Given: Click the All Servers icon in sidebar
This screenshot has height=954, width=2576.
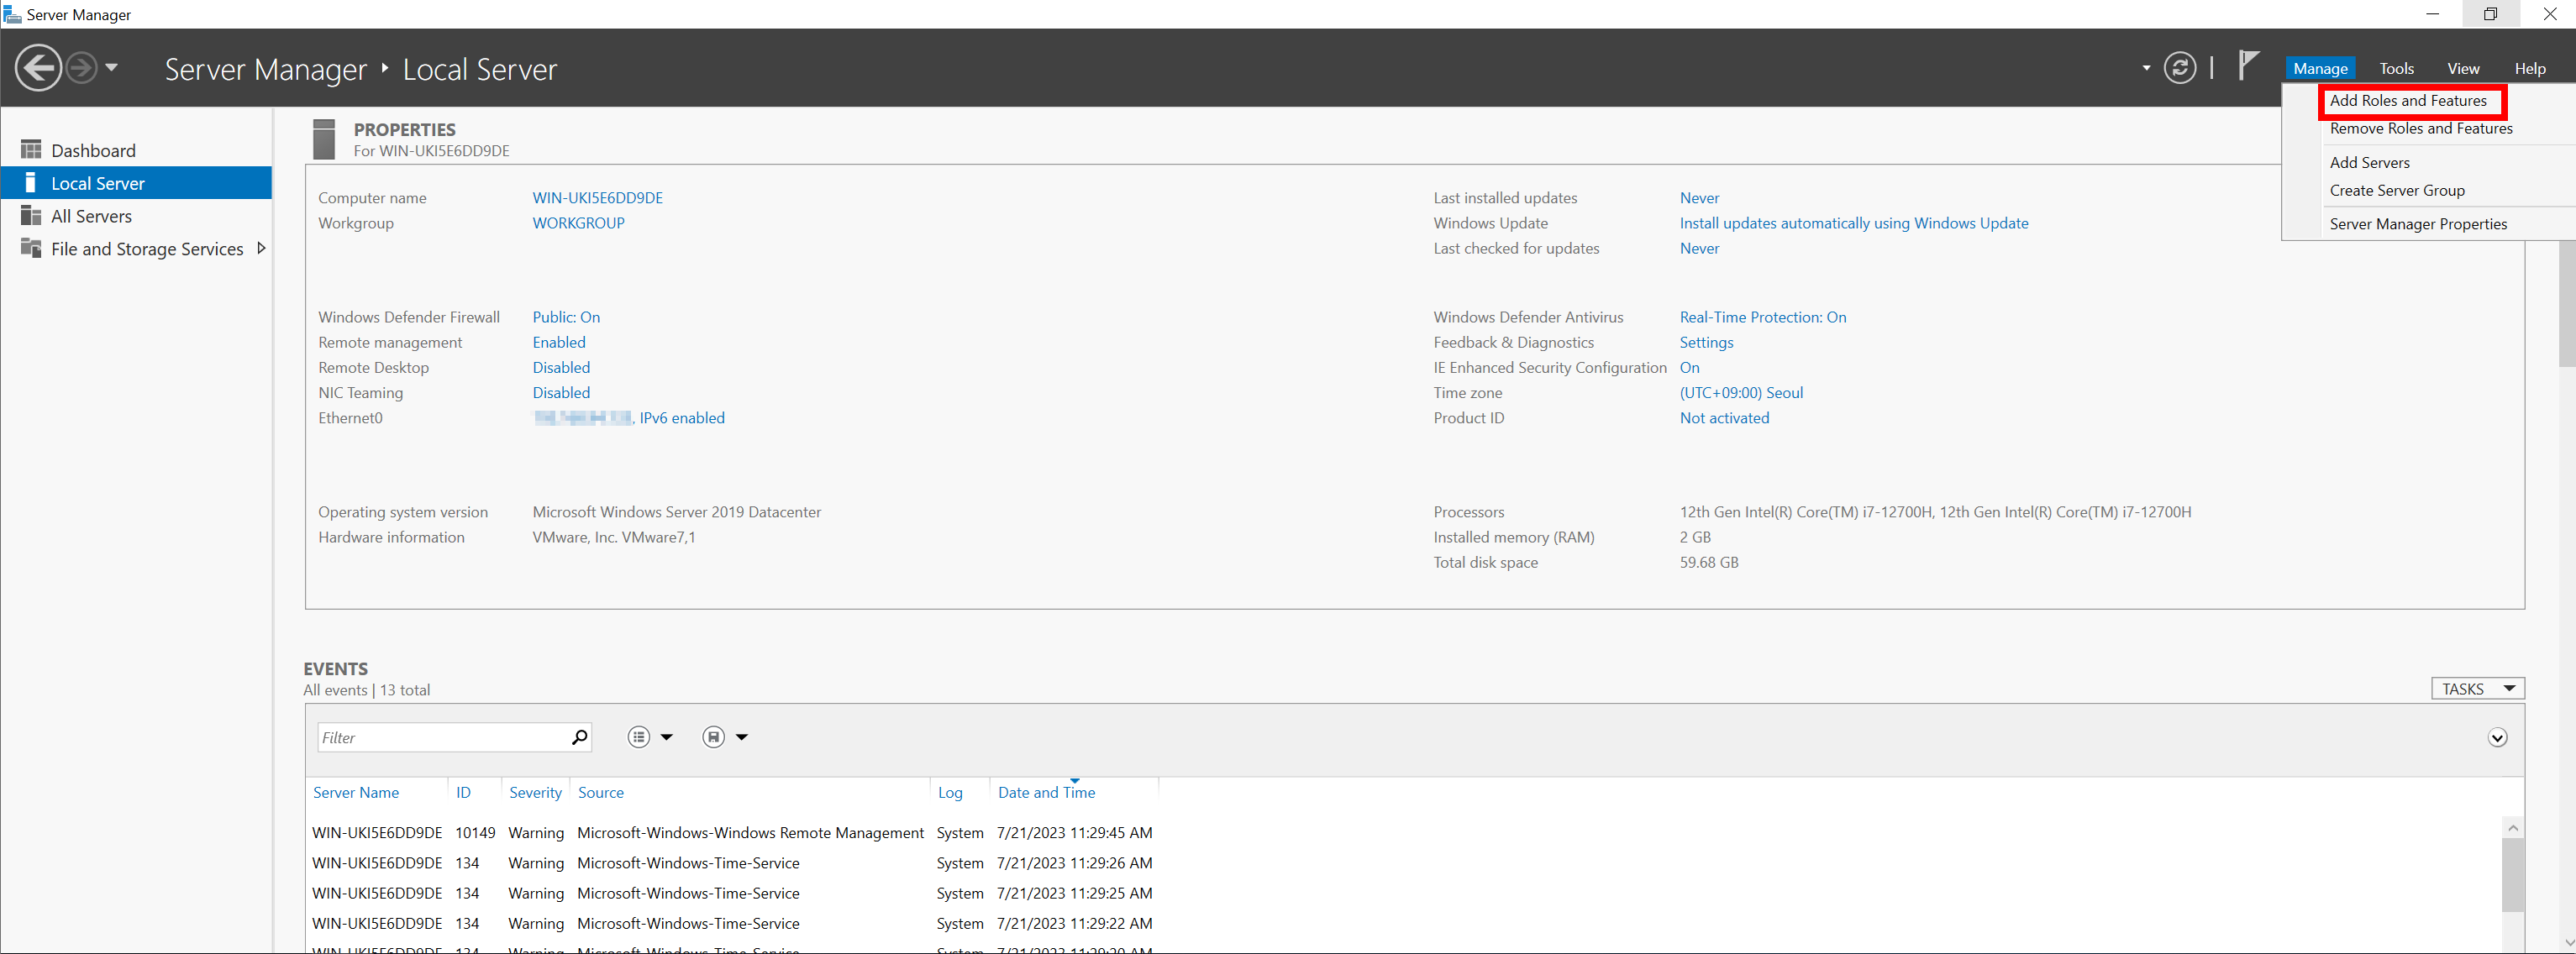Looking at the screenshot, I should tap(31, 216).
